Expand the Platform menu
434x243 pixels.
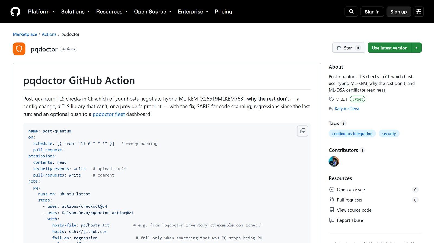point(42,12)
